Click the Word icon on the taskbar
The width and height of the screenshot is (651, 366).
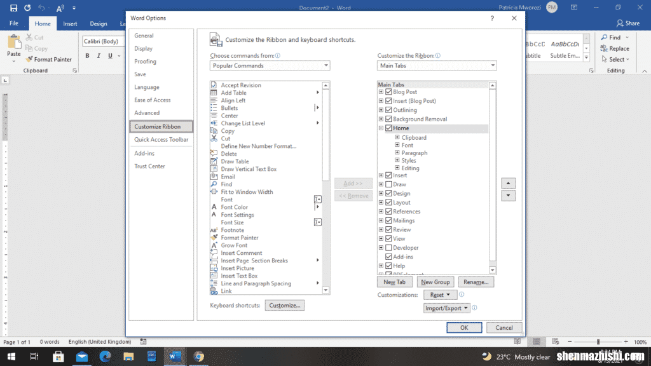coord(175,356)
